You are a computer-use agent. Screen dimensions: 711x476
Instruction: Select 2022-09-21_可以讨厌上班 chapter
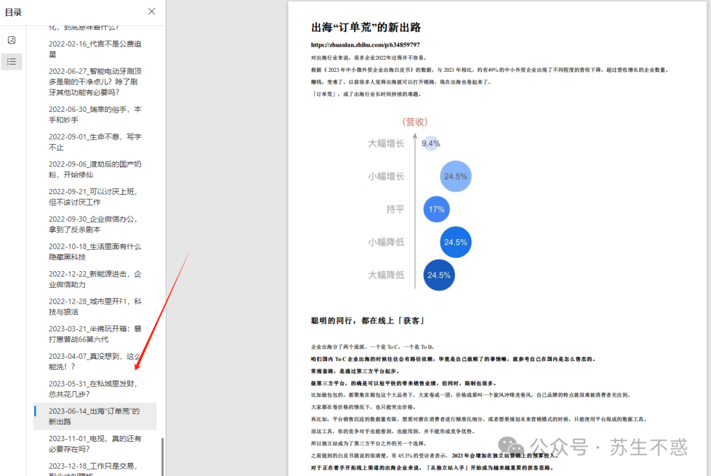point(94,196)
